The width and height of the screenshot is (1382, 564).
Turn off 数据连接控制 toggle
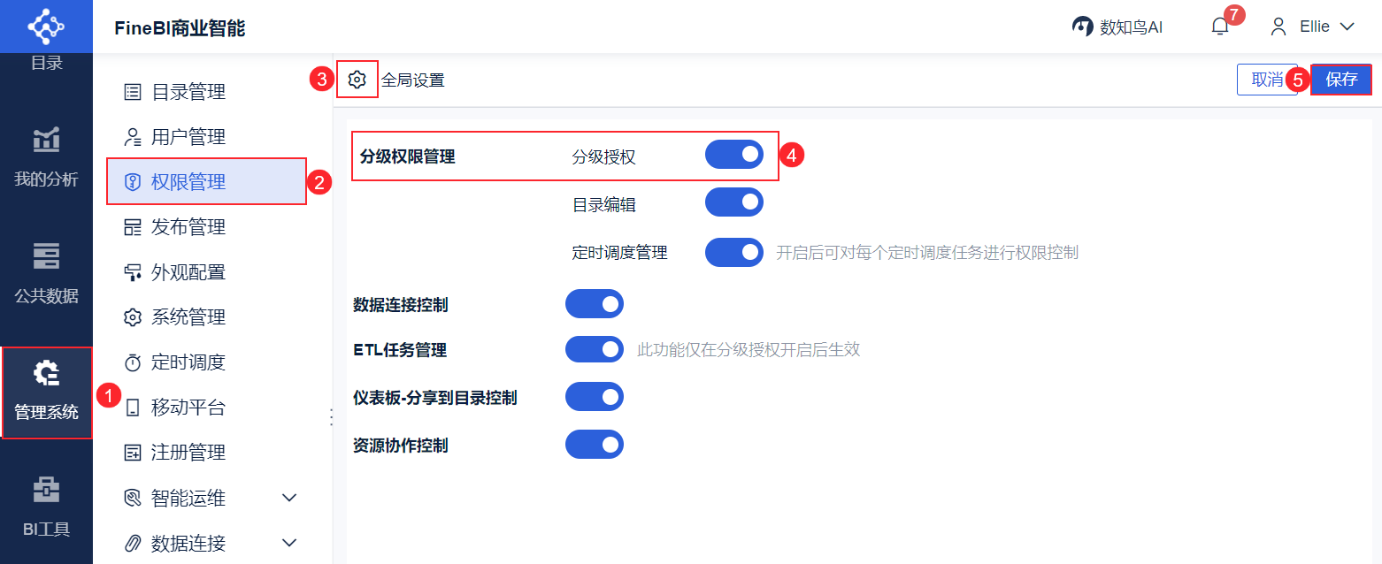click(594, 304)
